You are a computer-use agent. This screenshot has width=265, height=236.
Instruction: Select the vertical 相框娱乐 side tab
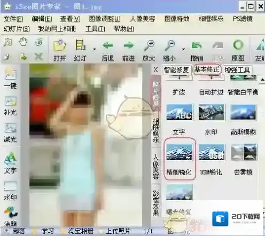155,131
